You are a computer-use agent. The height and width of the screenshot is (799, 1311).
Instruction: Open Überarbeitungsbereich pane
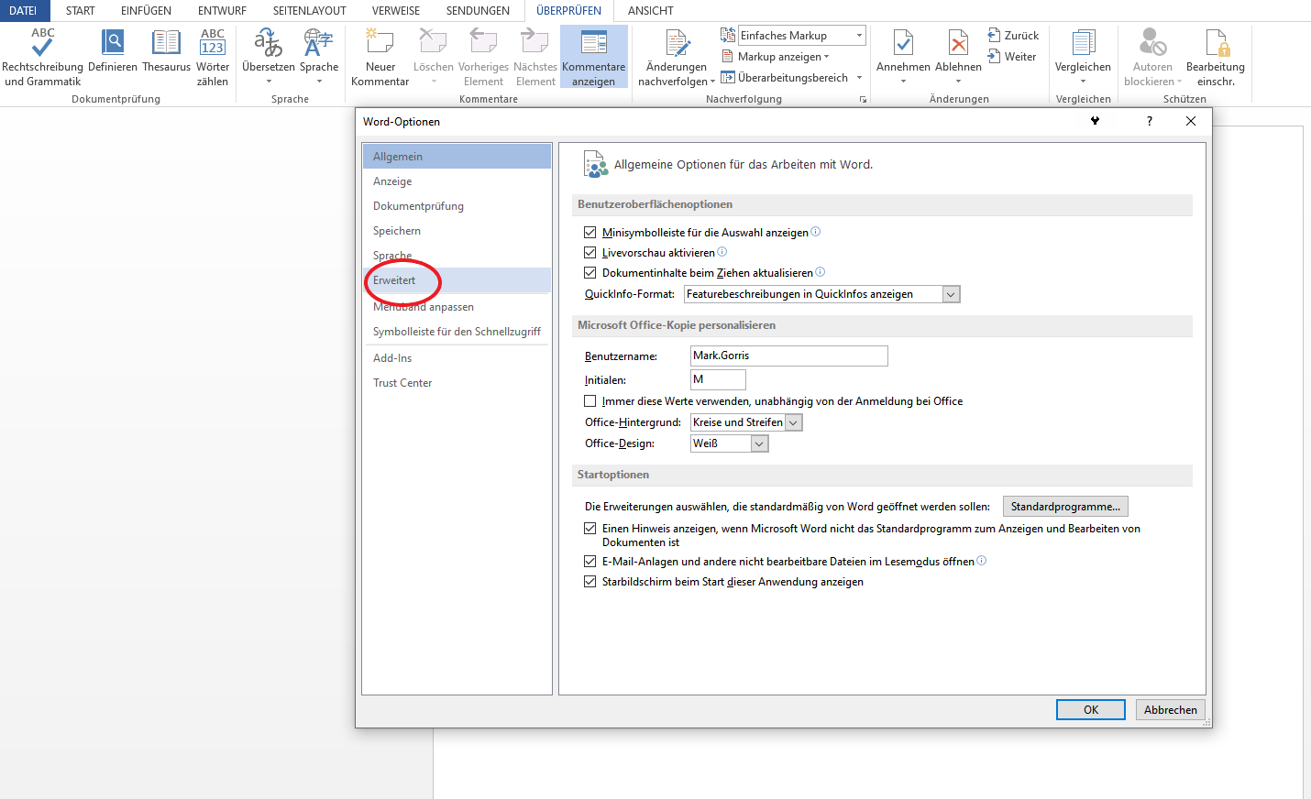(x=785, y=78)
